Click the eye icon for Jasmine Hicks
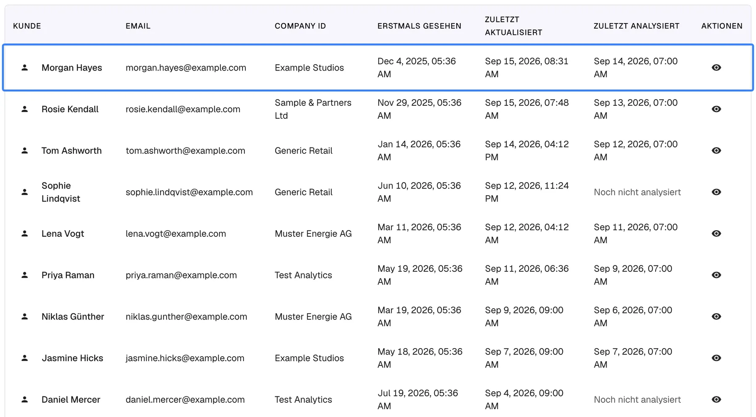The height and width of the screenshot is (417, 756). [716, 358]
